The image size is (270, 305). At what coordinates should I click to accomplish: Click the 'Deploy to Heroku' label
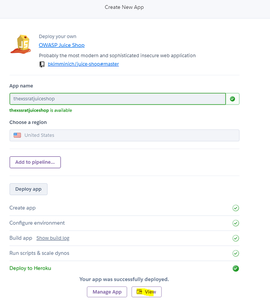30,268
